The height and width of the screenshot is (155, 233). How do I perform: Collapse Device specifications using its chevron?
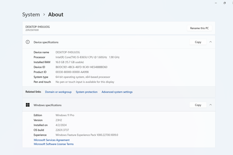tap(211, 42)
